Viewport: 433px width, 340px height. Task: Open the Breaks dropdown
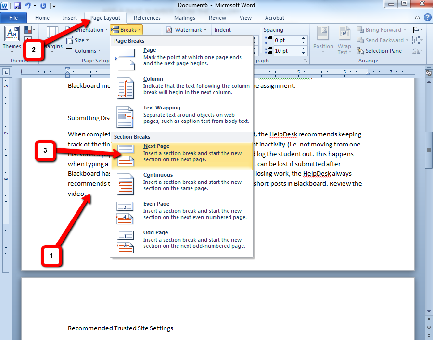click(x=126, y=29)
